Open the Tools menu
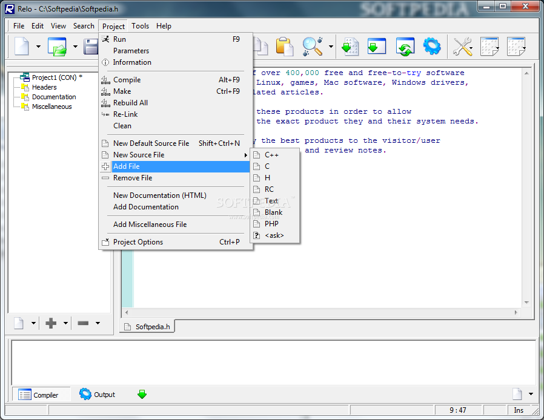This screenshot has width=544, height=420. 140,26
